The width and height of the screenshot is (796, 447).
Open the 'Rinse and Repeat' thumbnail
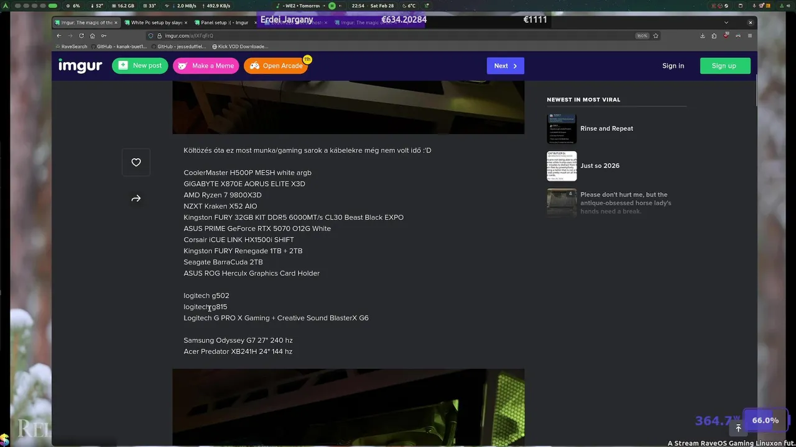562,129
